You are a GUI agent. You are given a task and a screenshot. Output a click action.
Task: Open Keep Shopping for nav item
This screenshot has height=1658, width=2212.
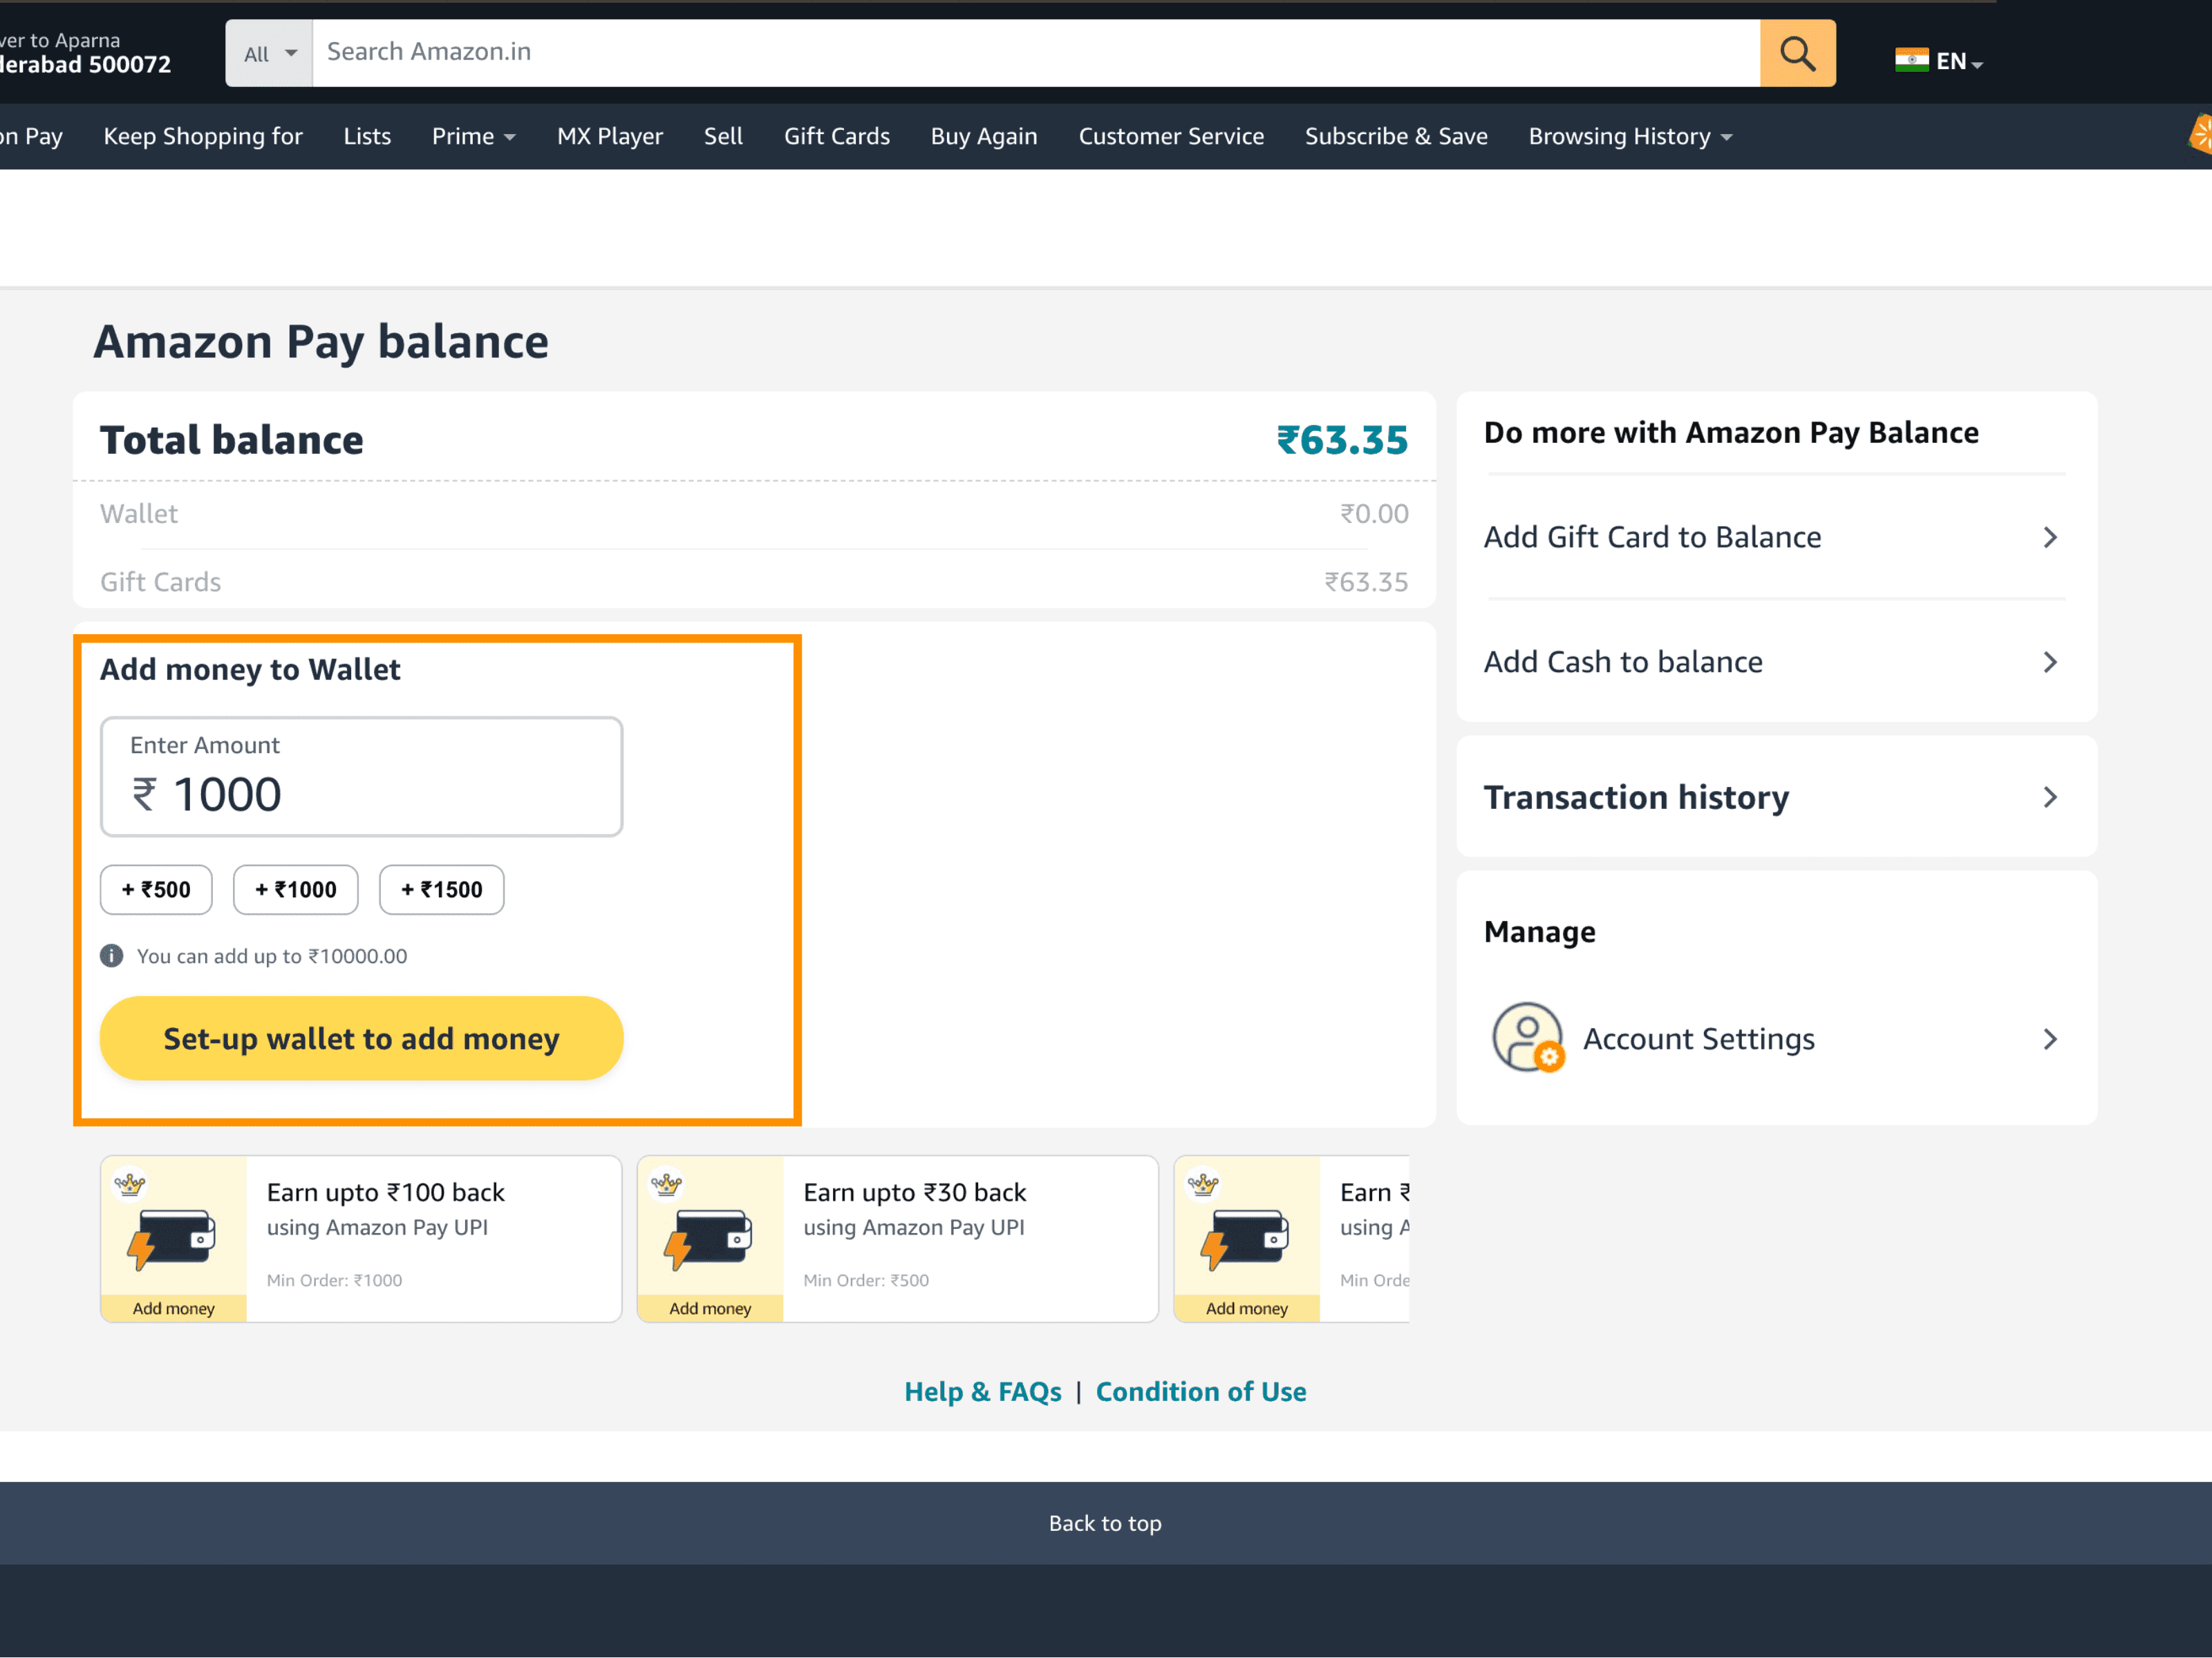(203, 136)
